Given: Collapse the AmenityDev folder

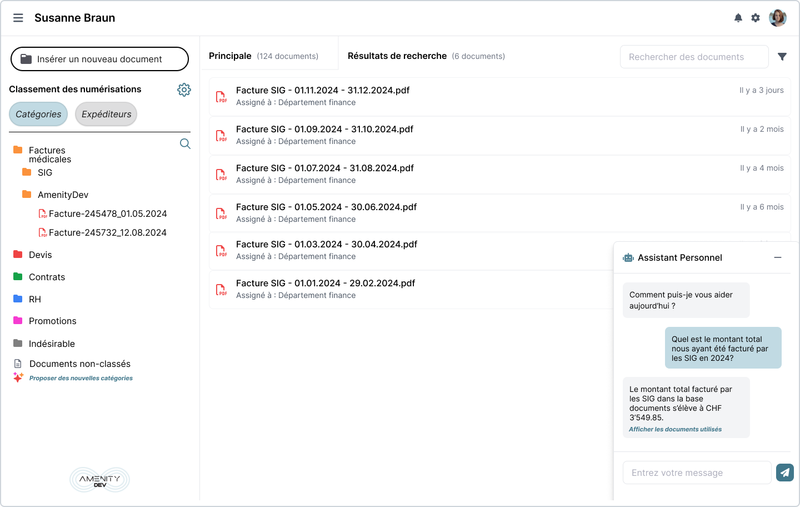Looking at the screenshot, I should click(27, 195).
